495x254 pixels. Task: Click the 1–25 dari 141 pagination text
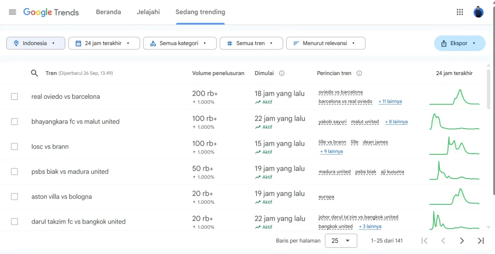(387, 241)
